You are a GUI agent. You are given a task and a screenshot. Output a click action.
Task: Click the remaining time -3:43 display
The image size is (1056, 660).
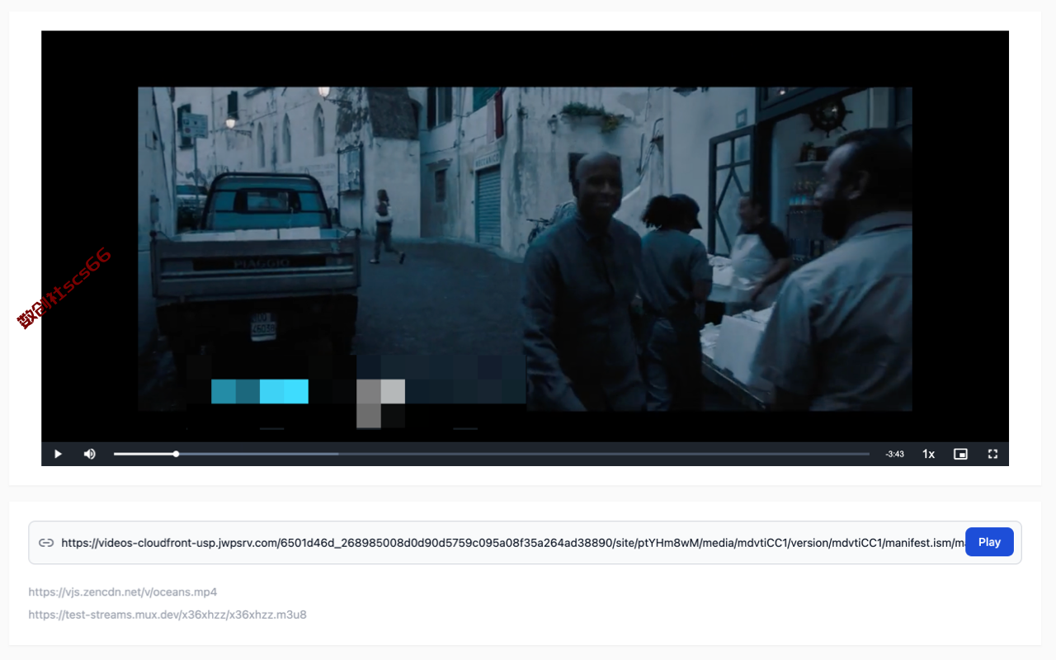coord(894,454)
